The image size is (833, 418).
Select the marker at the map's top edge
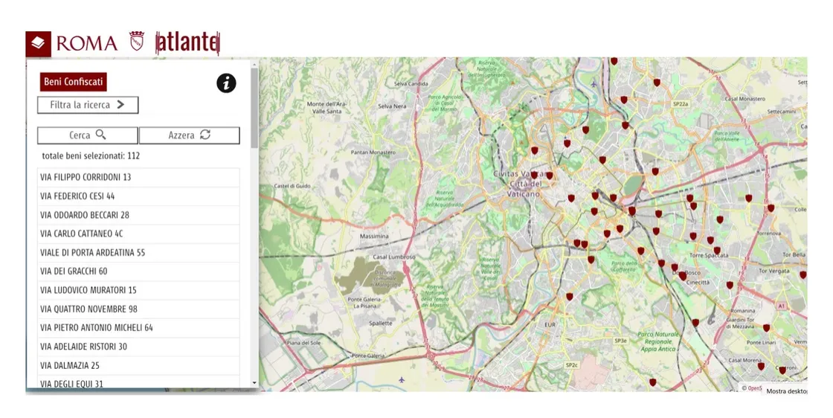click(614, 62)
